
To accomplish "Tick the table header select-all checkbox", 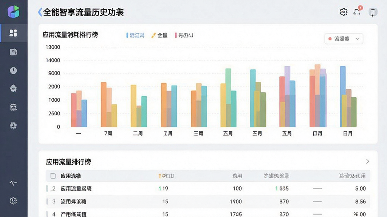I will pyautogui.click(x=53, y=176).
